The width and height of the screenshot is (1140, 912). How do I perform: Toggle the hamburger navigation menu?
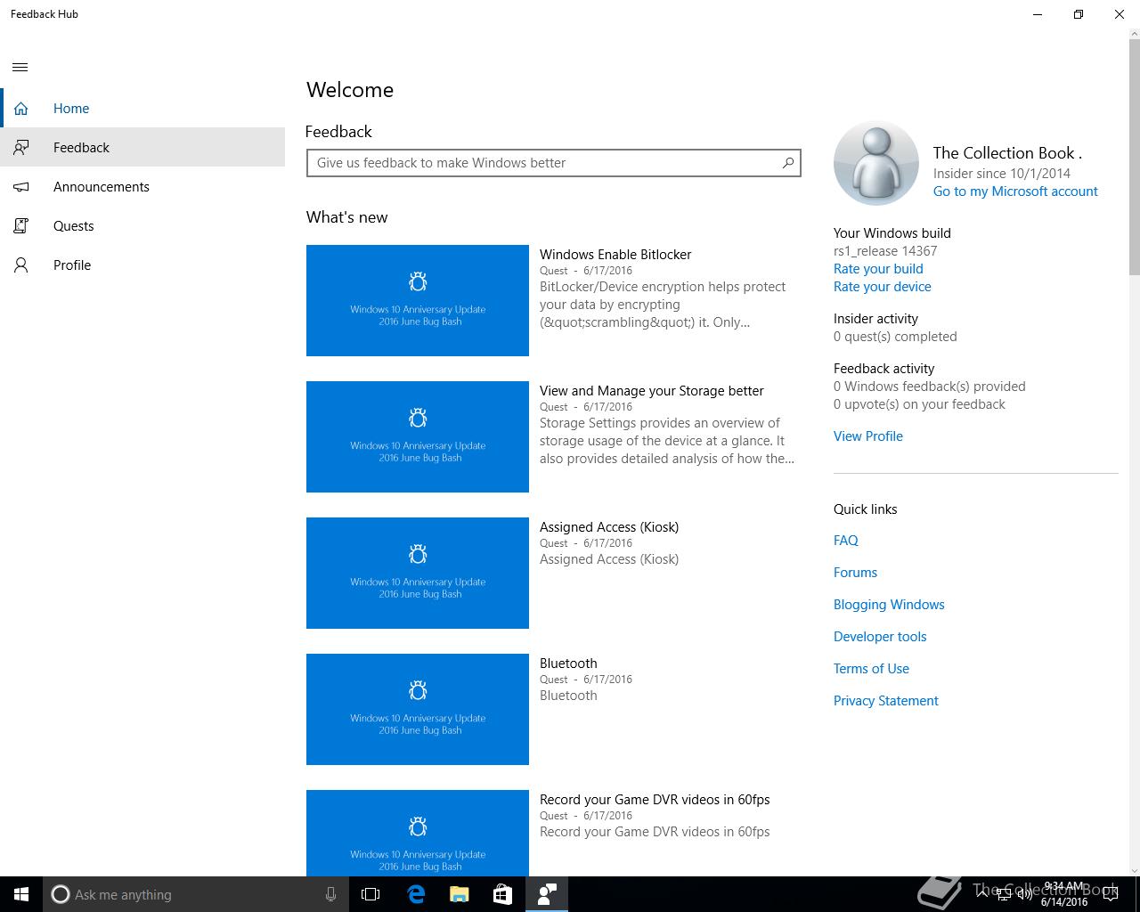[20, 67]
